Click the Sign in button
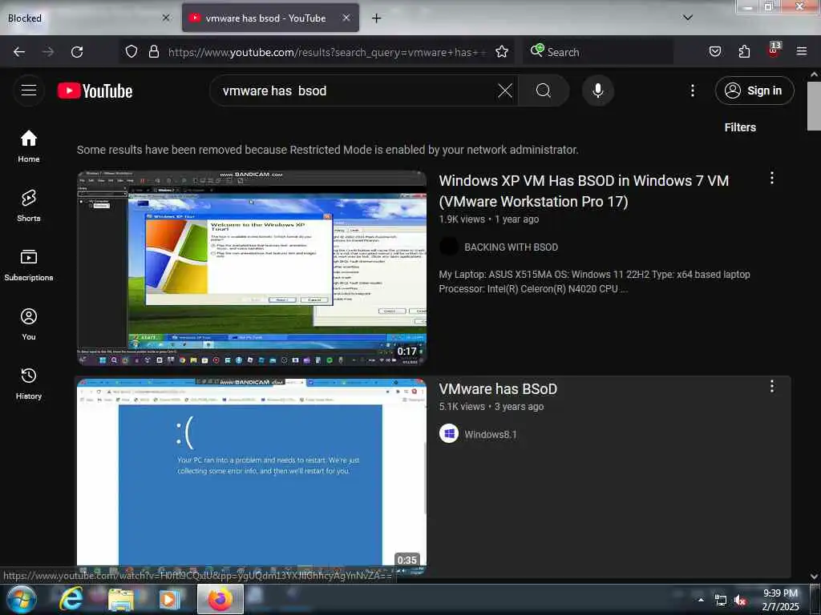The image size is (821, 615). coord(754,90)
